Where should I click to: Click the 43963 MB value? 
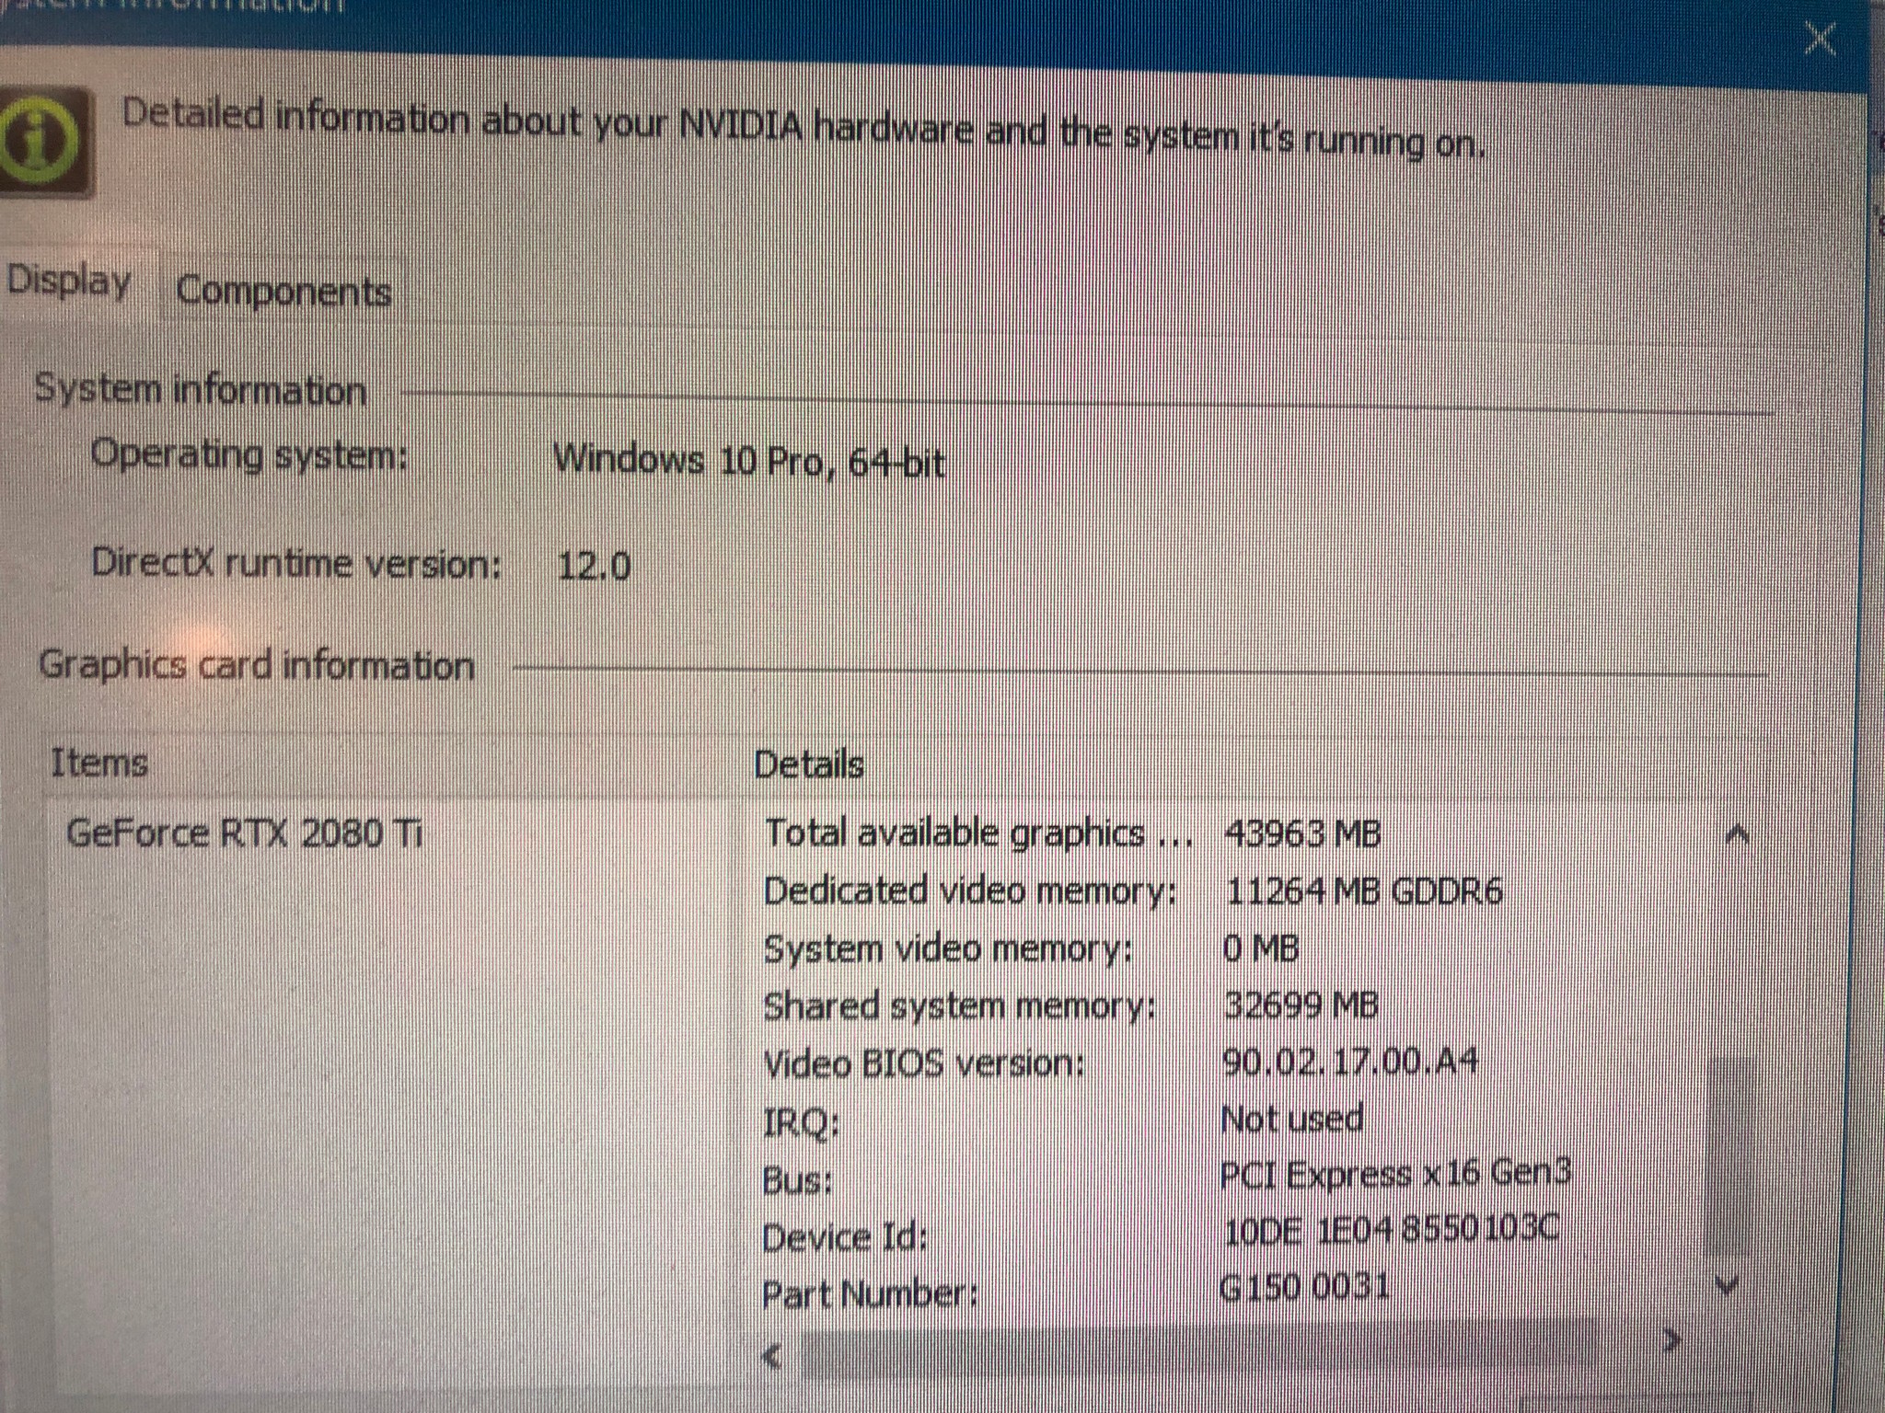pyautogui.click(x=1302, y=833)
